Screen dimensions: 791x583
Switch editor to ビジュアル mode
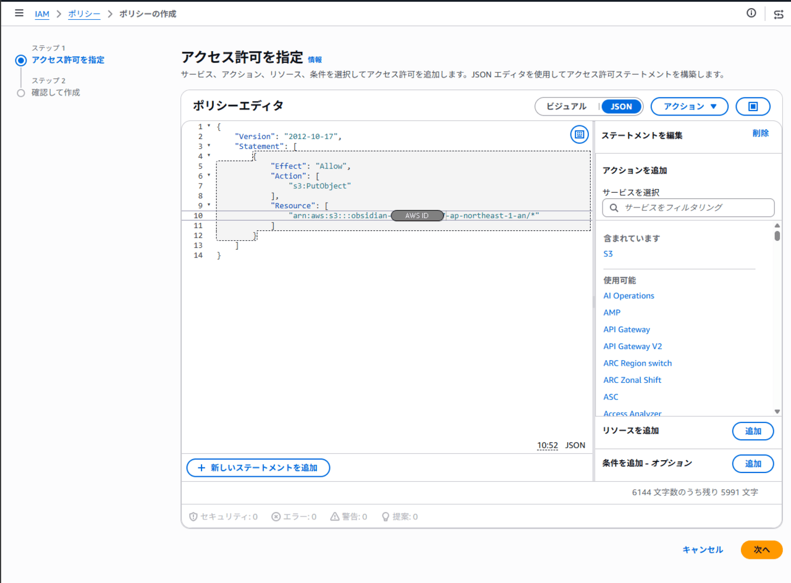click(x=566, y=106)
